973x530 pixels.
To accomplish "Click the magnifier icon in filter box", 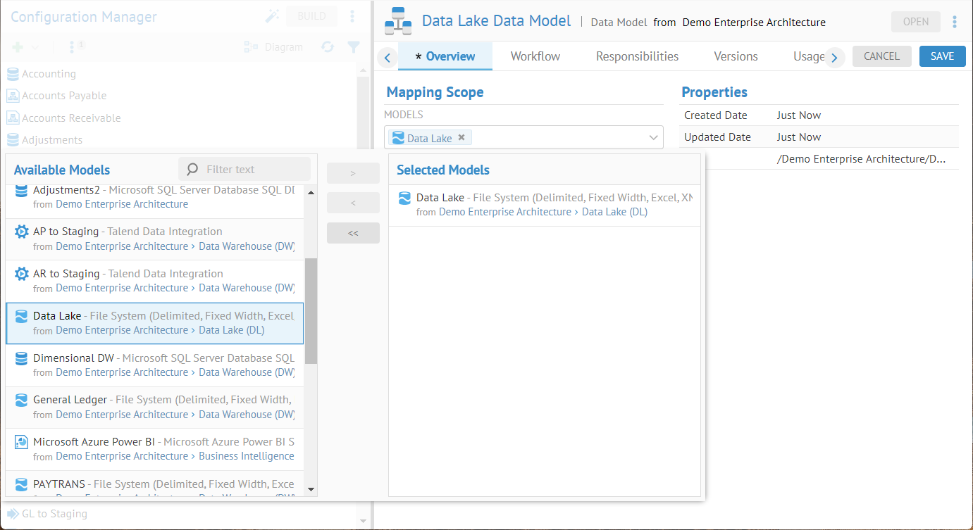I will coord(192,170).
